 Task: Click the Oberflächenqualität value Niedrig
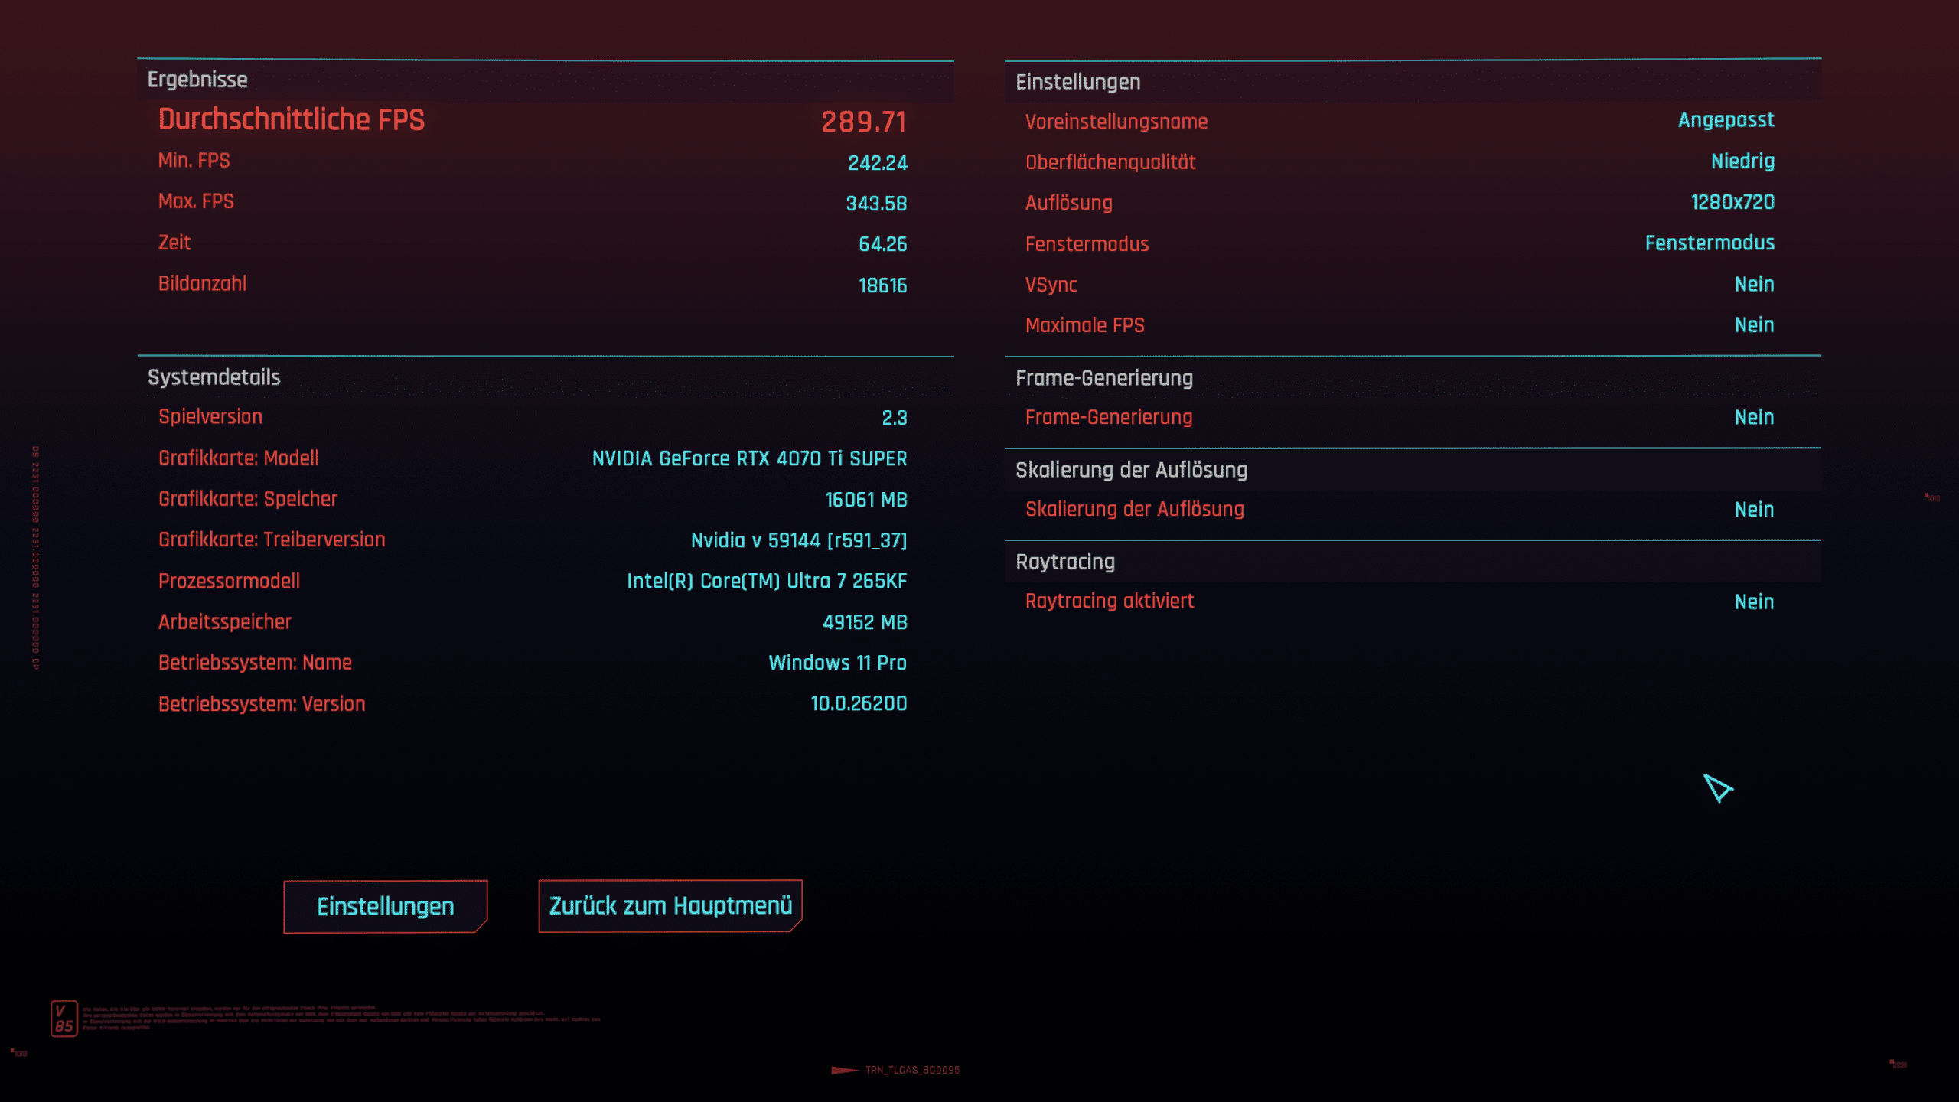click(1742, 161)
